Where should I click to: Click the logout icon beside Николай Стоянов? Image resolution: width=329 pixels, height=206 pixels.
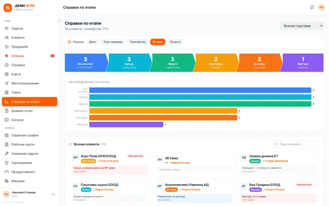click(53, 194)
